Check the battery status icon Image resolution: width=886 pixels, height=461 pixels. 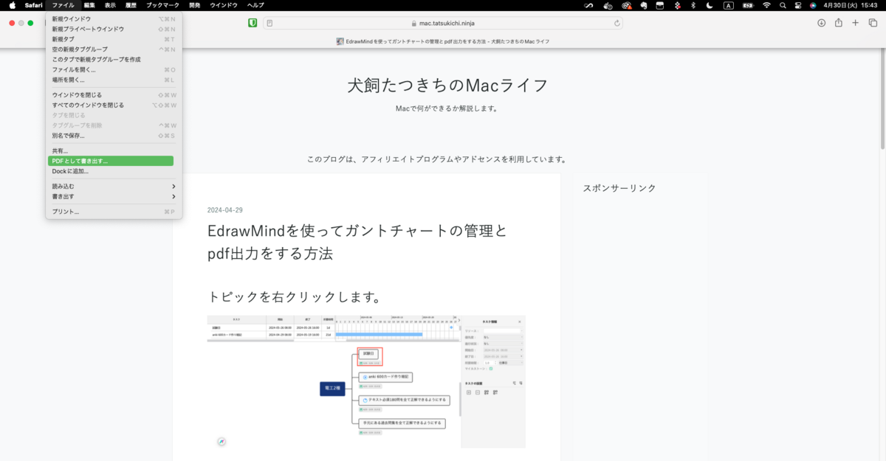[x=747, y=5]
